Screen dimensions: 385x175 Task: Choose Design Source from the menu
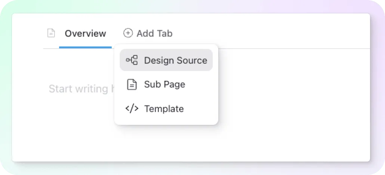click(176, 61)
